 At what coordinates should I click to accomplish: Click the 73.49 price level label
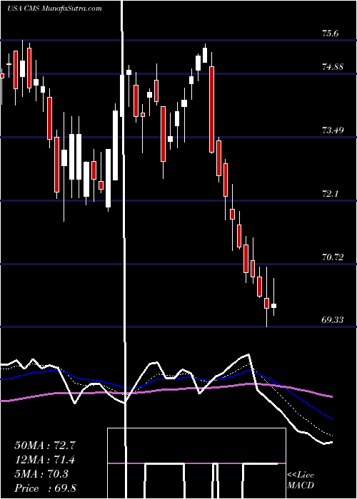[333, 130]
